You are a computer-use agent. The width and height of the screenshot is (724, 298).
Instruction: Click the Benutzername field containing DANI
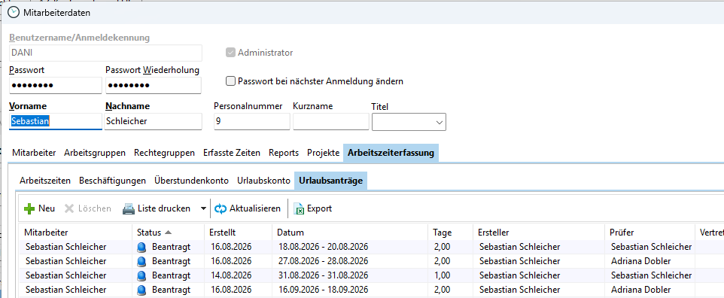(105, 53)
